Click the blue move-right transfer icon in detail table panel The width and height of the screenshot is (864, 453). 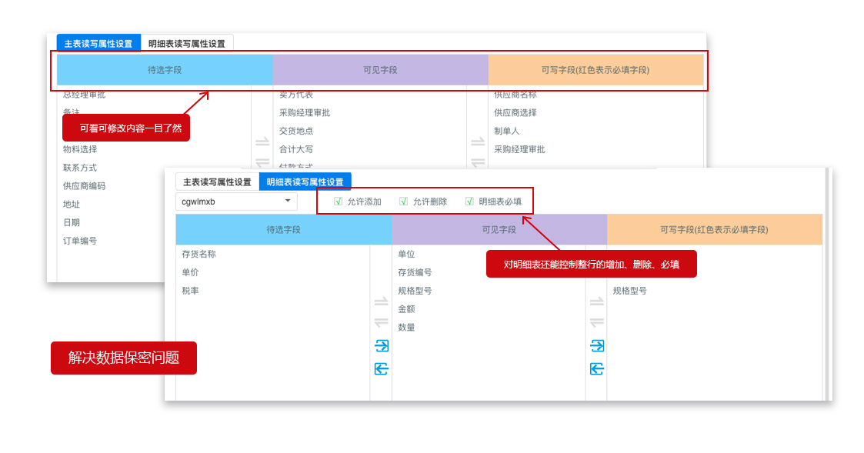(x=382, y=347)
